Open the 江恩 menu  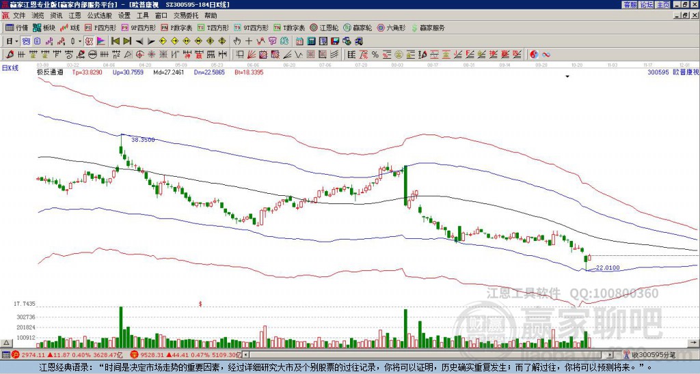(x=75, y=16)
